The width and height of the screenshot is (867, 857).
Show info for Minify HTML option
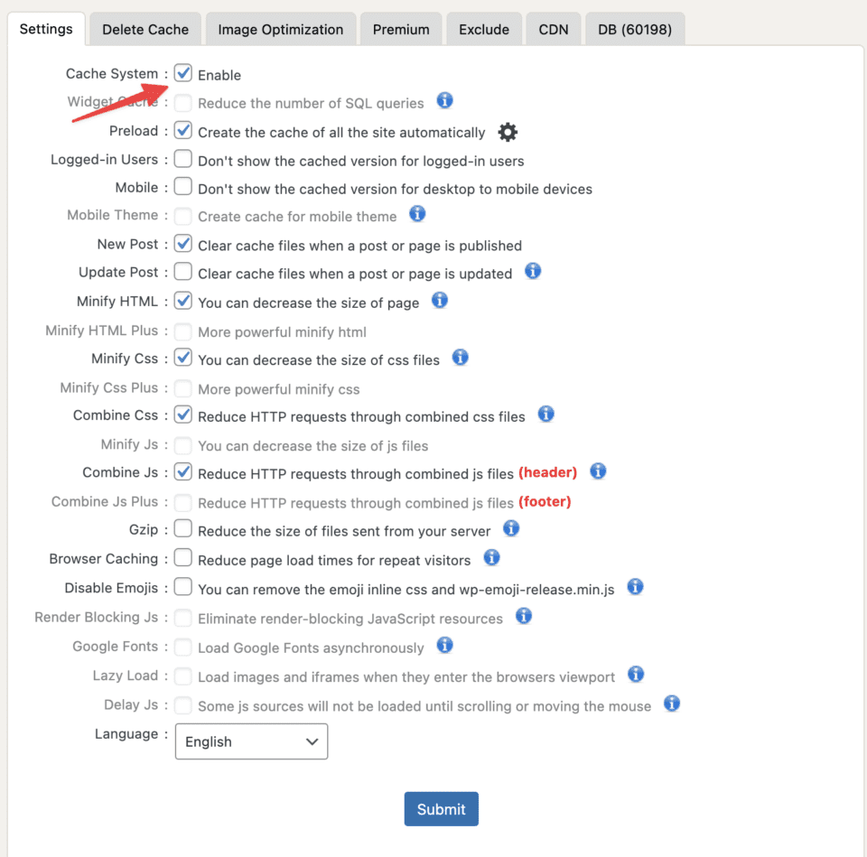click(x=439, y=300)
